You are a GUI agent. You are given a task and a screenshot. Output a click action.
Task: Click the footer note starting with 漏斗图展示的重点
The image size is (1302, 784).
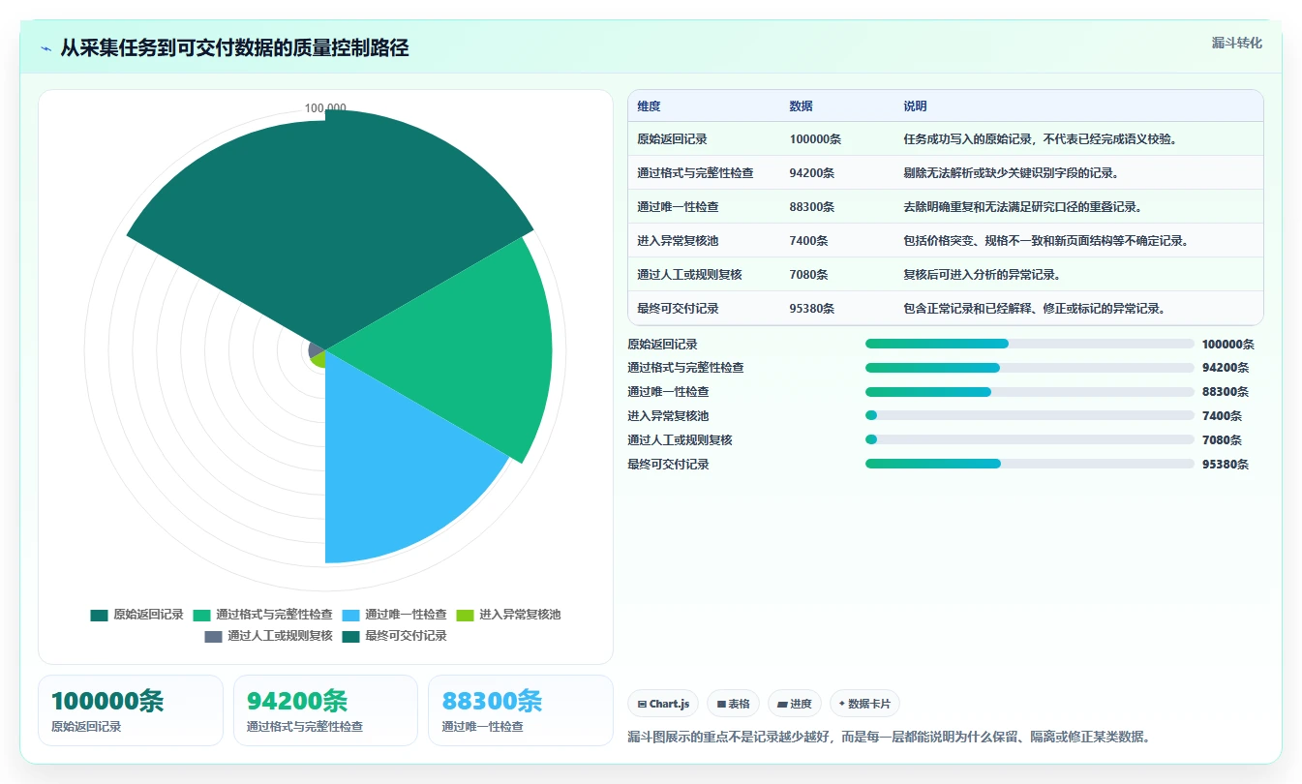[x=889, y=738]
